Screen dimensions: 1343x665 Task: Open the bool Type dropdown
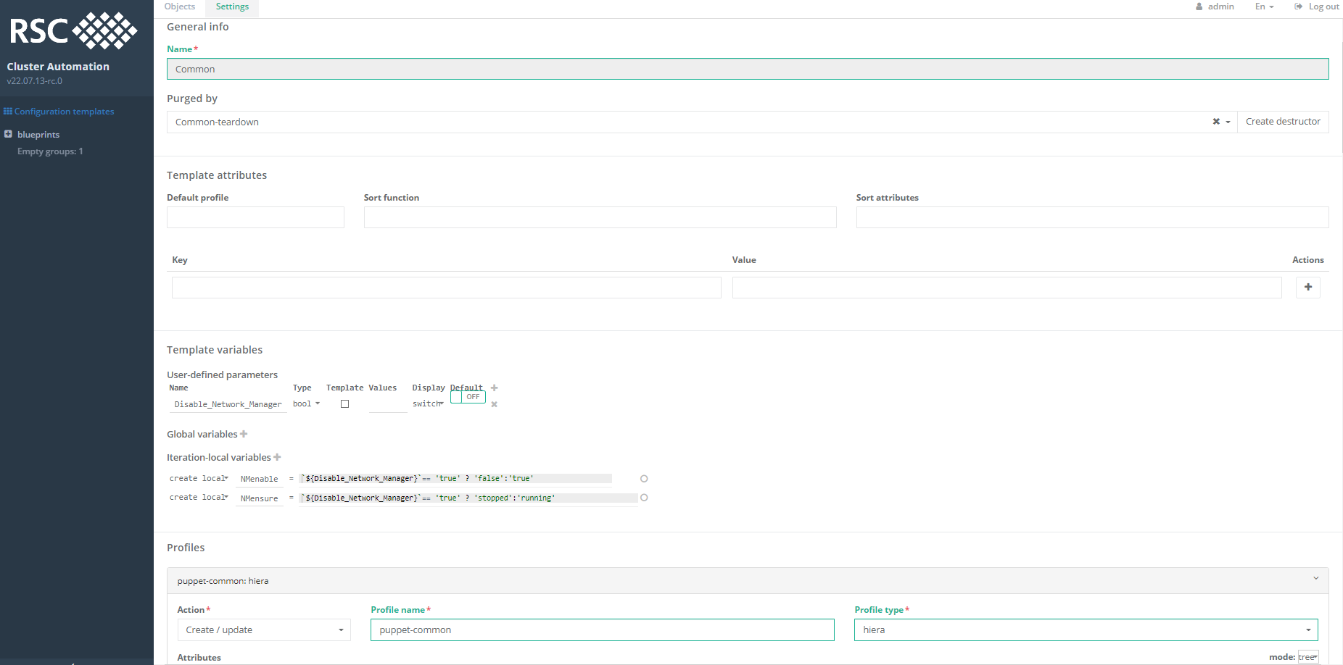coord(306,403)
